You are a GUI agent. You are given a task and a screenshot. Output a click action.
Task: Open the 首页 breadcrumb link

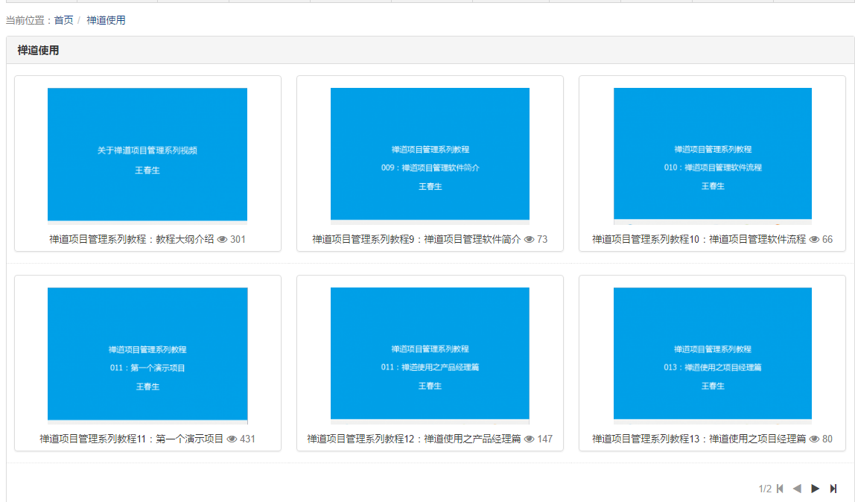click(x=63, y=20)
